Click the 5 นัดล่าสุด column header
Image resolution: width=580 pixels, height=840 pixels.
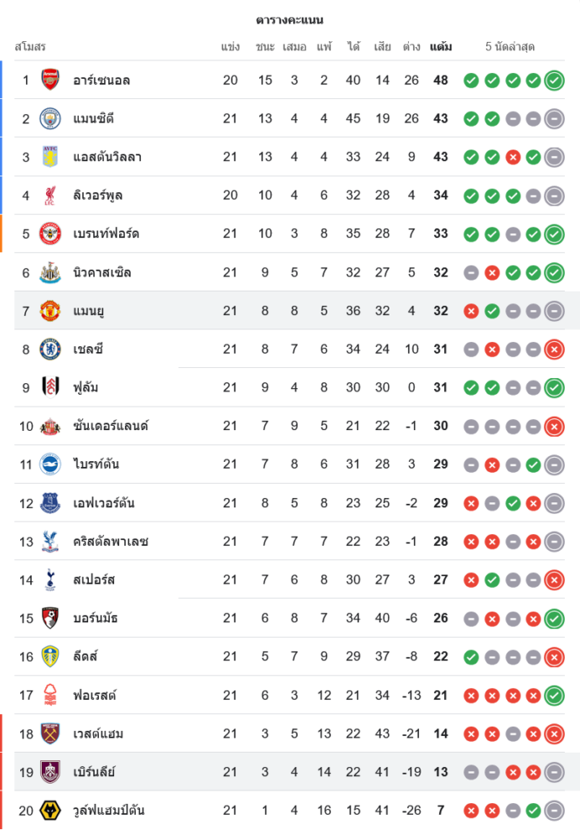510,47
